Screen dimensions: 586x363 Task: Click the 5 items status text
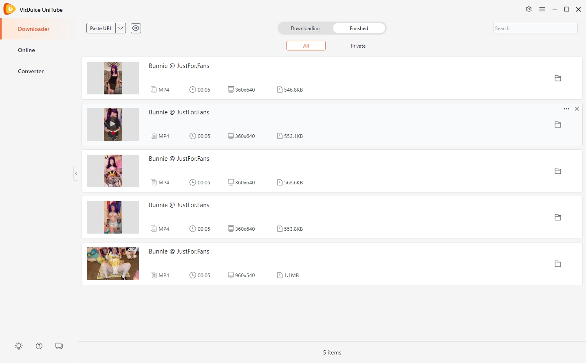[x=332, y=352]
